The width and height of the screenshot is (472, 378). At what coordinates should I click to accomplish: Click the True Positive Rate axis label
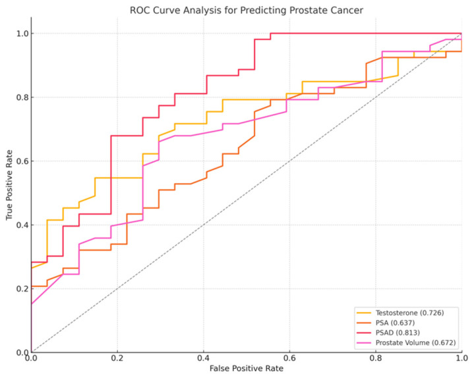(x=9, y=185)
